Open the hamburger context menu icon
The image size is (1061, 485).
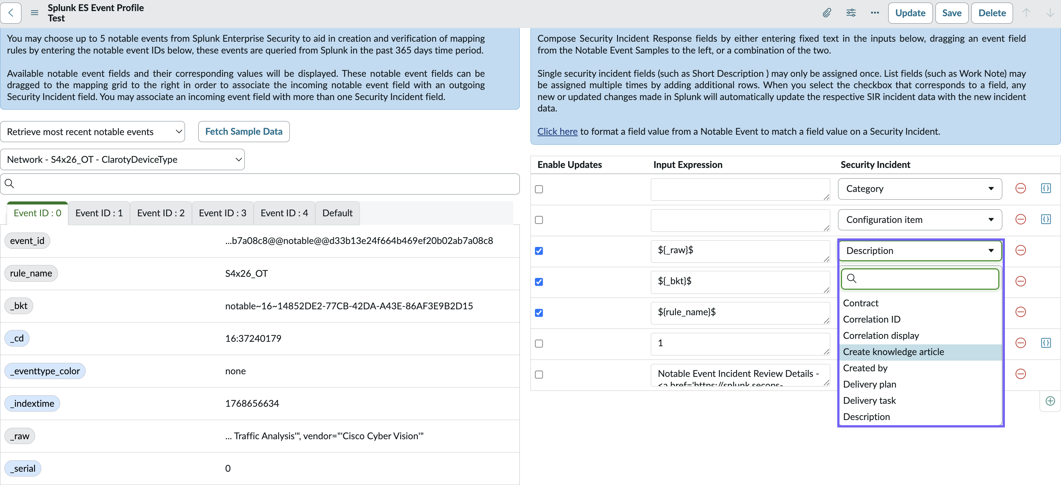(35, 13)
